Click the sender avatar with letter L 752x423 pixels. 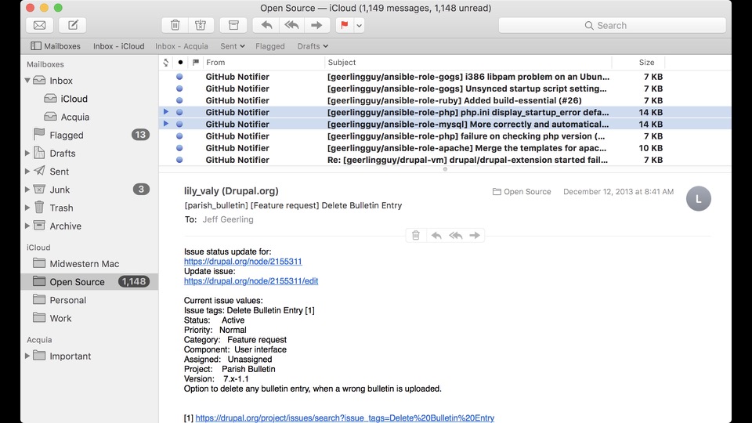(x=698, y=198)
